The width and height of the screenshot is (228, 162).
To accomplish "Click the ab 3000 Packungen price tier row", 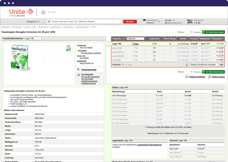I will pos(168,123).
